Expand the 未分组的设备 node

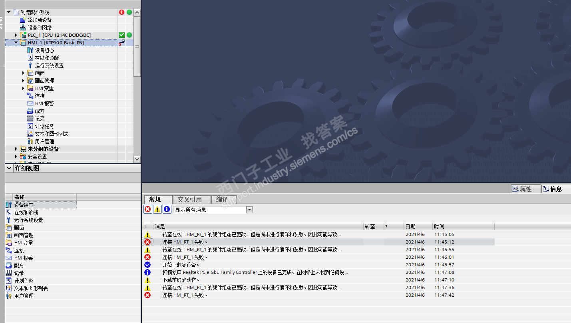pos(16,149)
